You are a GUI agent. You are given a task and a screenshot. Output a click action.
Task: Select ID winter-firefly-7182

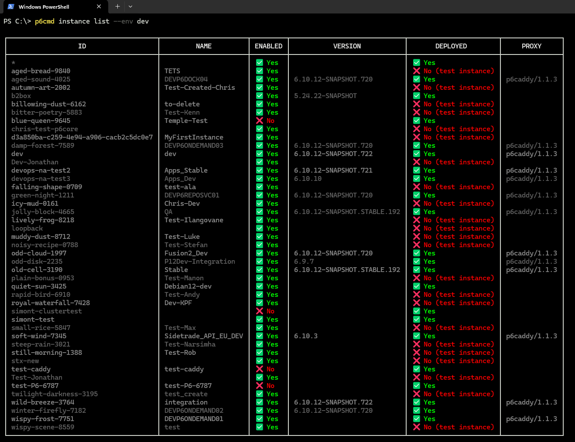[x=48, y=411]
